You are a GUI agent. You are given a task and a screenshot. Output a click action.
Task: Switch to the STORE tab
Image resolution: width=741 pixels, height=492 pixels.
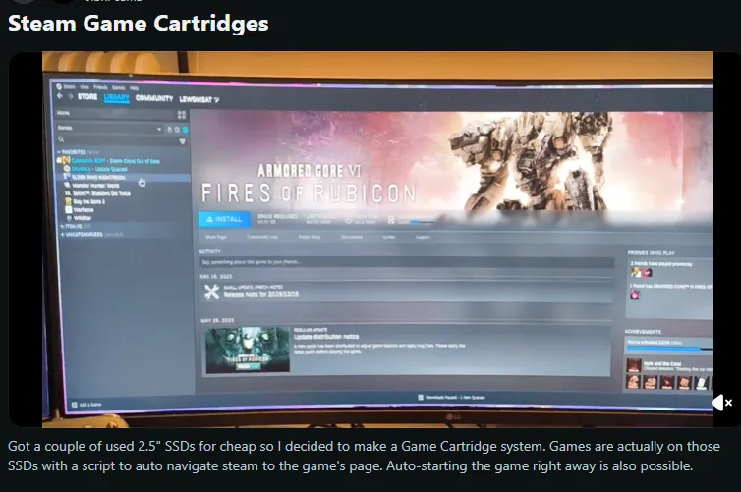(87, 97)
